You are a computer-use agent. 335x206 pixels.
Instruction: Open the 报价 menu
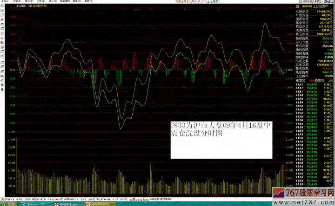(29, 1)
